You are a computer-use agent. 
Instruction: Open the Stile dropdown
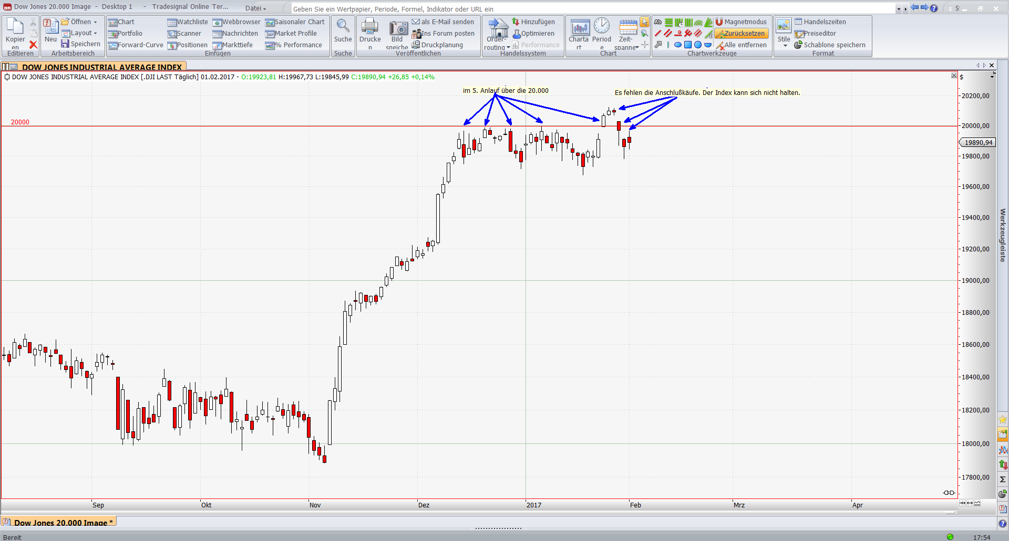click(784, 44)
